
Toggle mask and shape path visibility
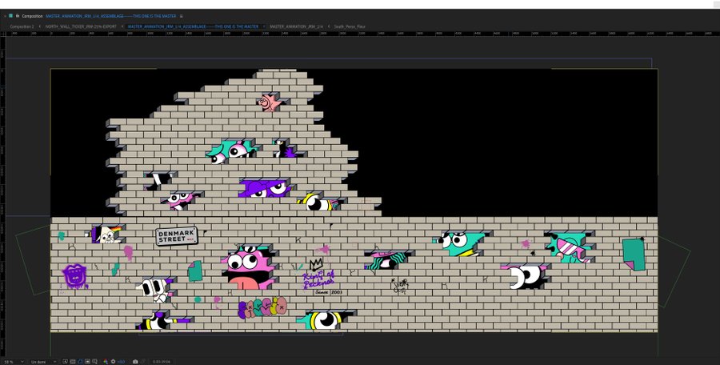79,361
